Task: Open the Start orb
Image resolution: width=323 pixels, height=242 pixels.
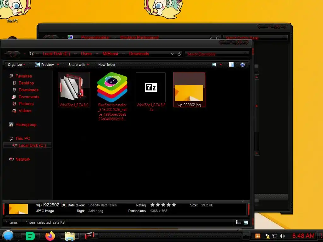Action: 8,236
